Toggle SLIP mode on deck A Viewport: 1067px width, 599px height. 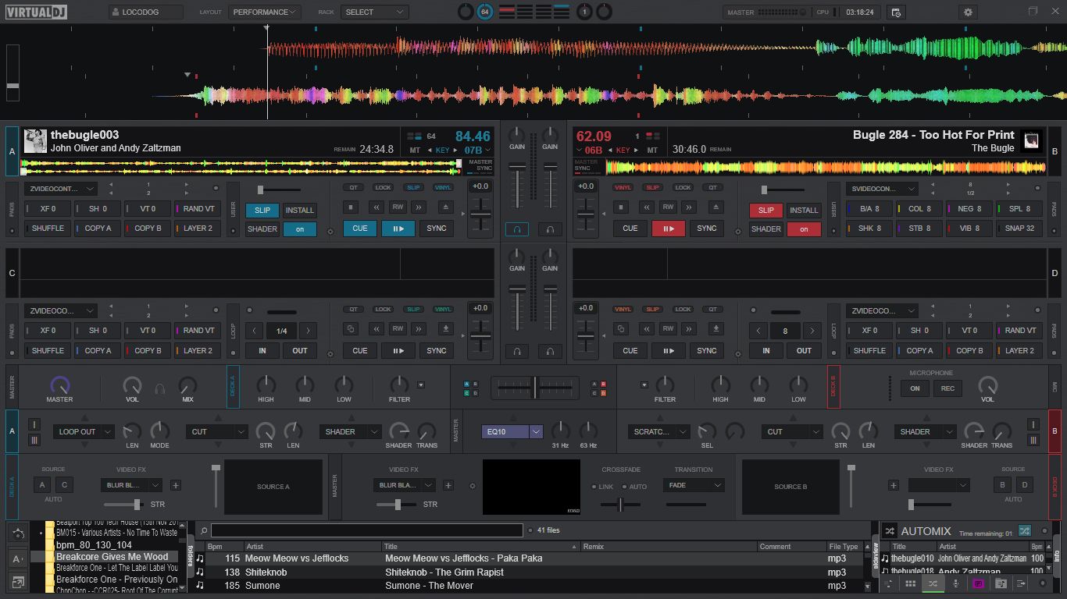point(262,210)
